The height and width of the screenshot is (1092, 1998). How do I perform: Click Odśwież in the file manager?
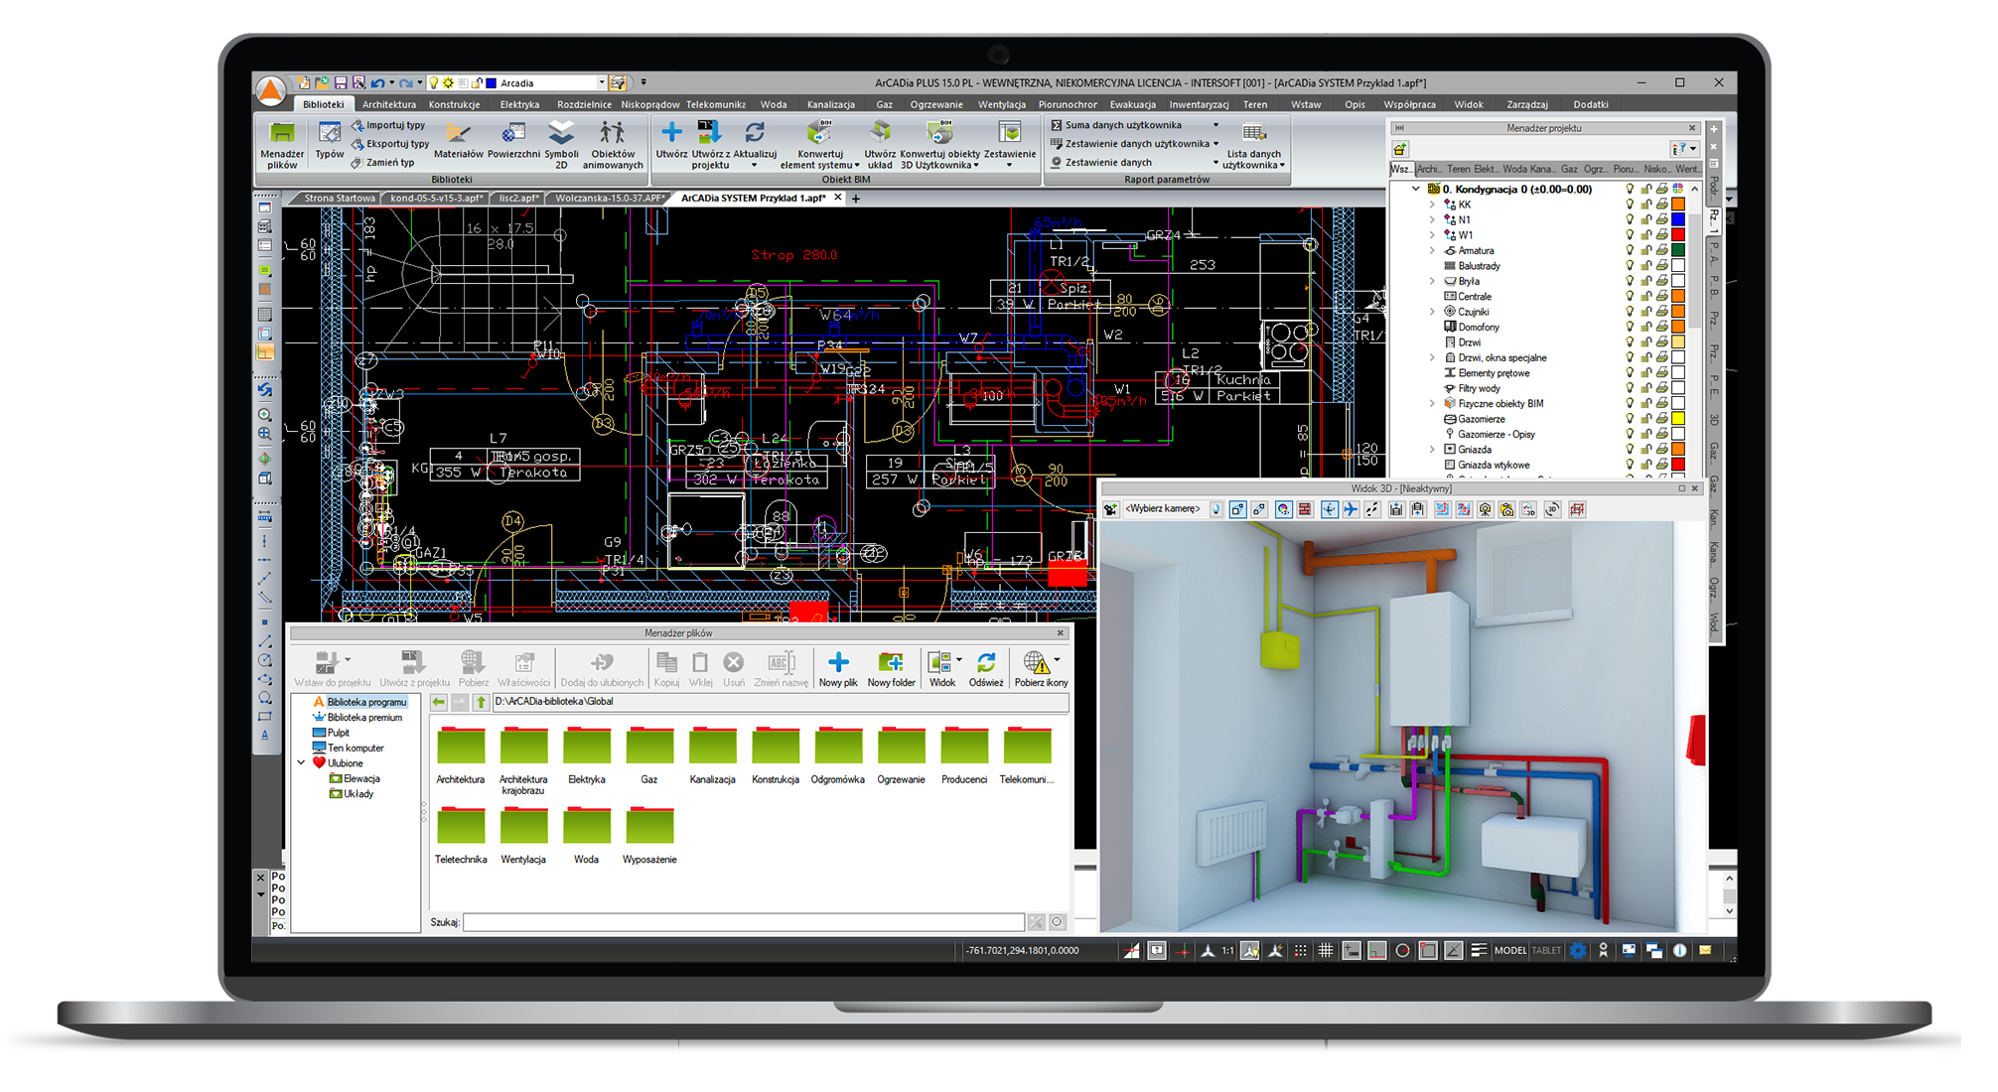[x=986, y=668]
